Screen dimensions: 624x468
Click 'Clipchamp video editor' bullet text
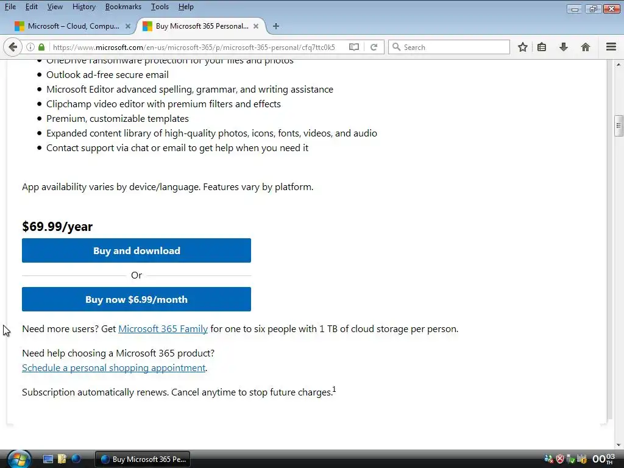[163, 104]
